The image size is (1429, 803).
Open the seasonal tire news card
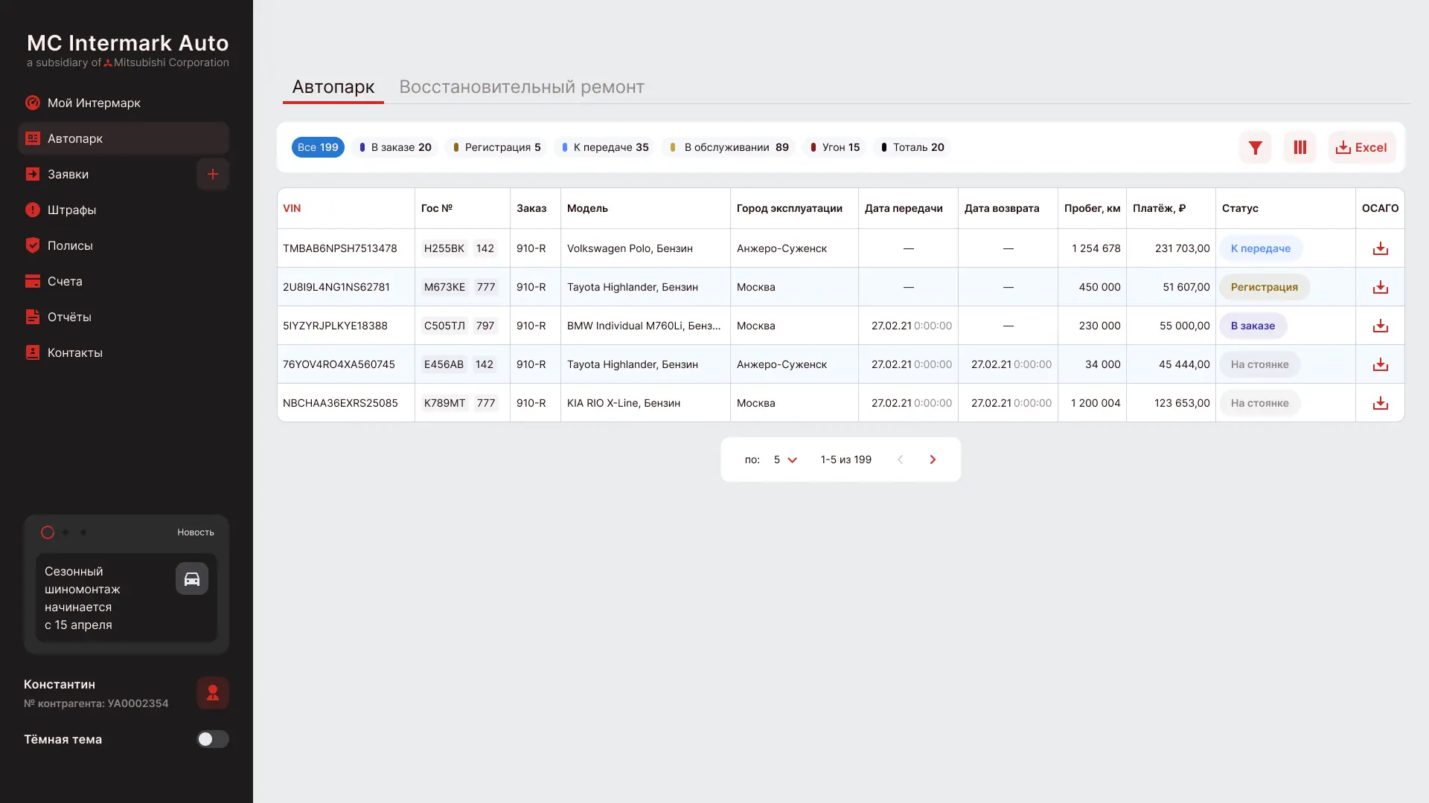127,598
